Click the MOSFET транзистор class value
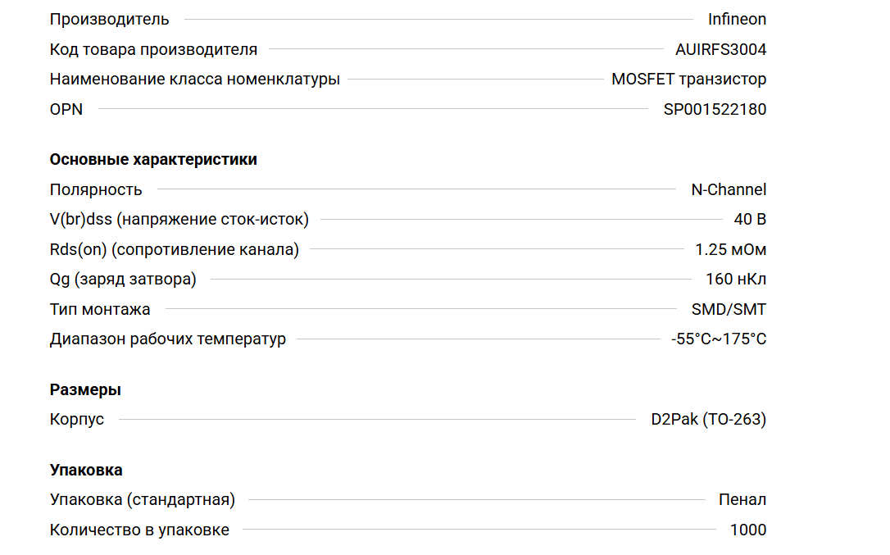This screenshot has width=890, height=555. point(688,80)
